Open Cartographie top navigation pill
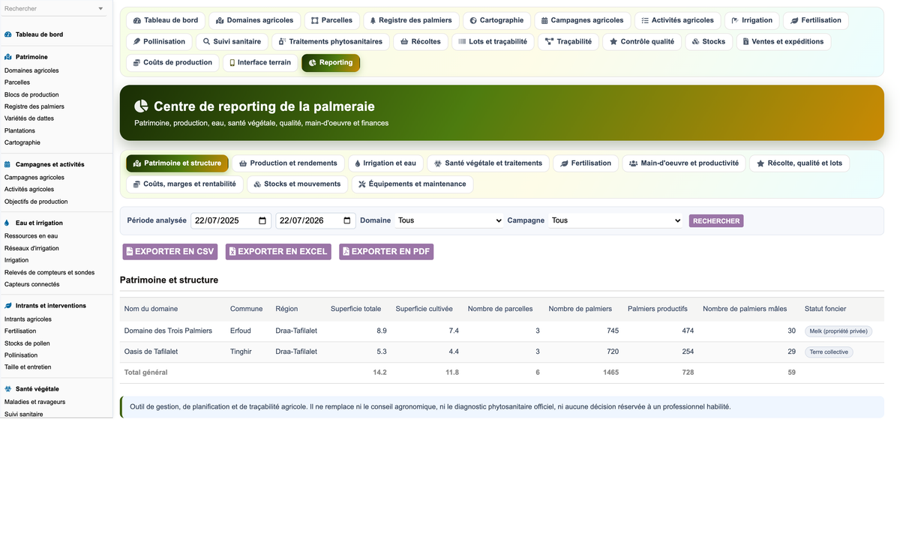The width and height of the screenshot is (900, 557). coord(496,20)
